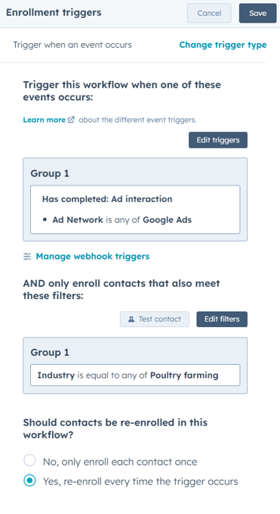Click the Edit triggers button

pyautogui.click(x=218, y=140)
